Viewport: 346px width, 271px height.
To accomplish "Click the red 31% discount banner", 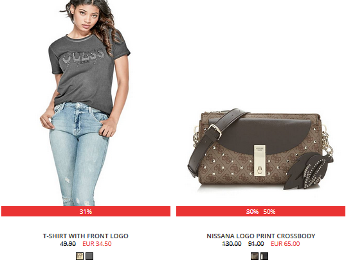I will (86, 211).
